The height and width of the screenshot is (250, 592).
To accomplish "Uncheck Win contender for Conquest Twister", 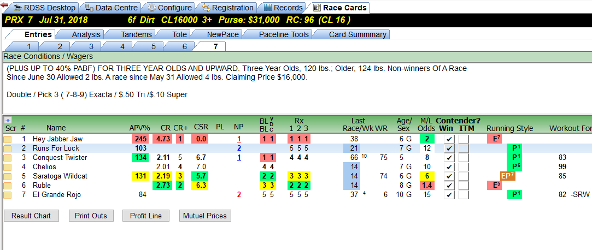I will (449, 158).
